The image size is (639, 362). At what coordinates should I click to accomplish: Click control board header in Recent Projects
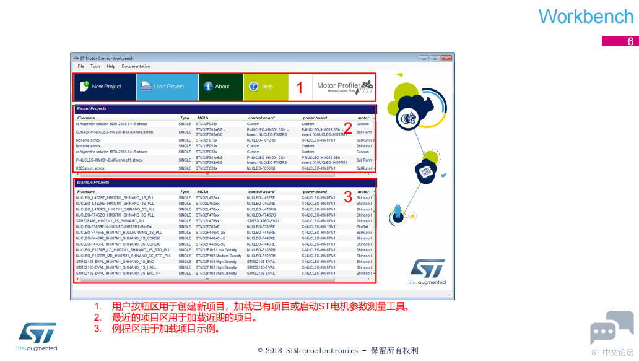click(x=261, y=118)
